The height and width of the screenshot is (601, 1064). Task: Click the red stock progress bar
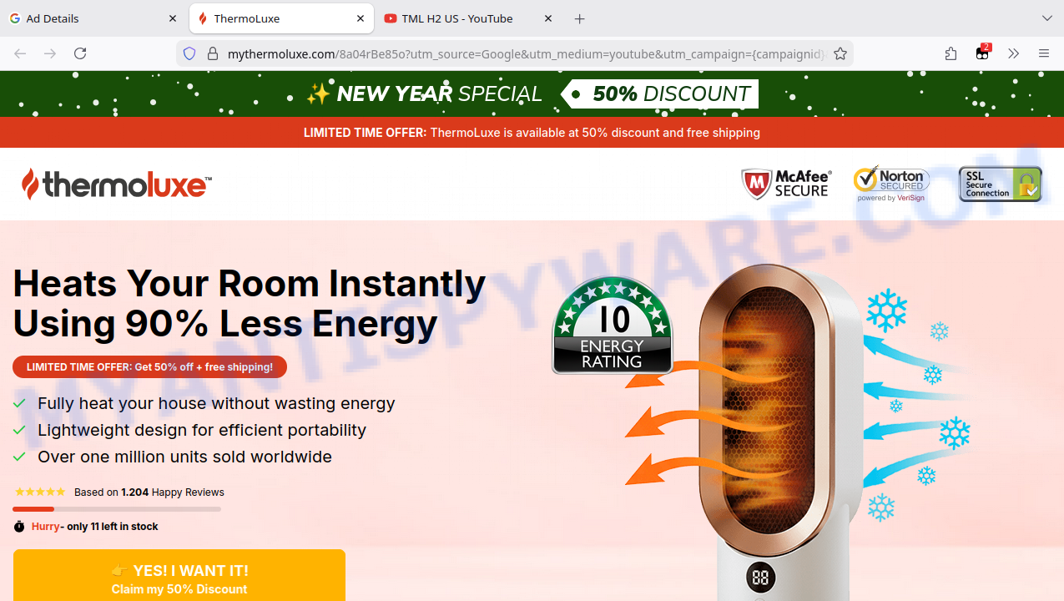click(33, 509)
